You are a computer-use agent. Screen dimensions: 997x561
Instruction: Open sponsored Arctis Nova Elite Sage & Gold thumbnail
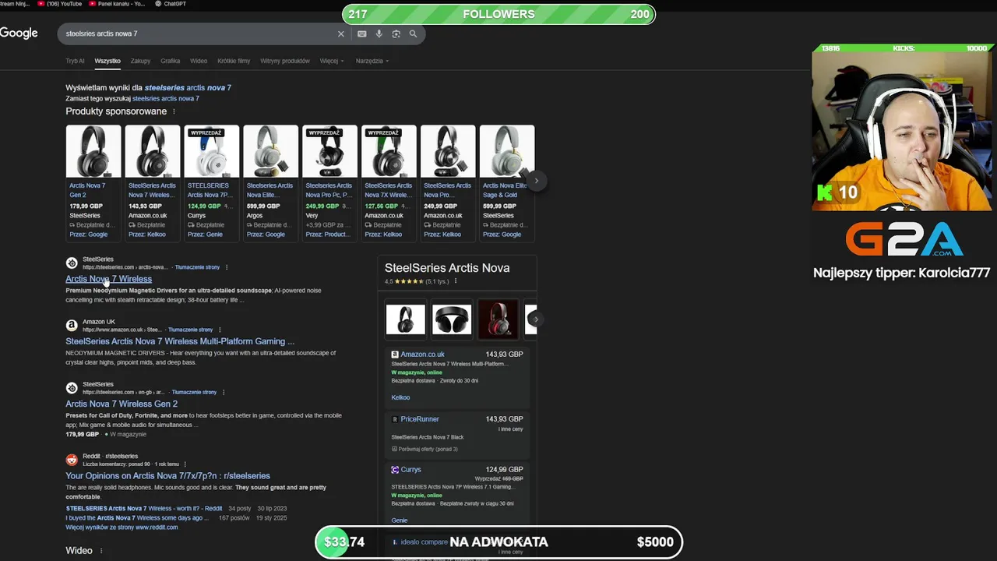click(x=507, y=151)
